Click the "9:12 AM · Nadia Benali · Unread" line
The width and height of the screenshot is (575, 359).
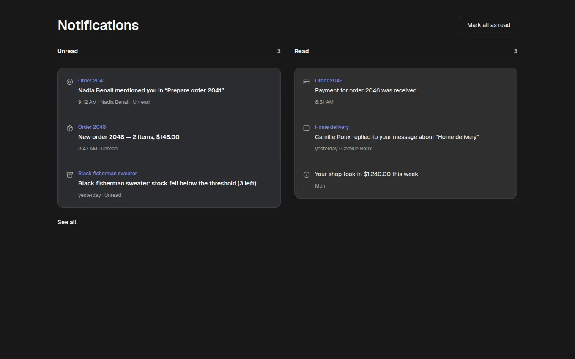(x=114, y=102)
